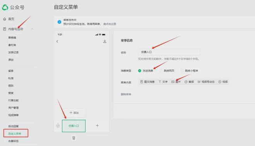
Task: Open 原创 in the sidebar
Action: pos(11,60)
